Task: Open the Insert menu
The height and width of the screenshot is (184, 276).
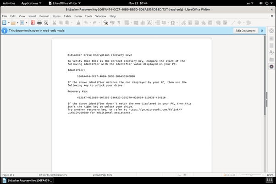Action: (x=33, y=16)
